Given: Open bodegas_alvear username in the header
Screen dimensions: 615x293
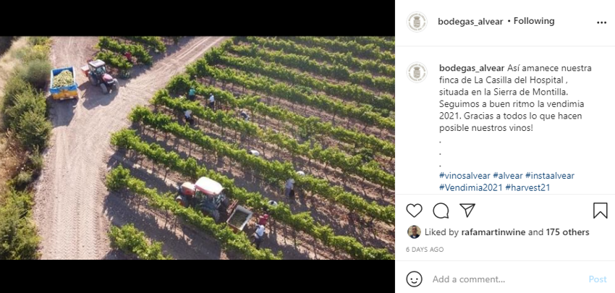Looking at the screenshot, I should click(471, 22).
